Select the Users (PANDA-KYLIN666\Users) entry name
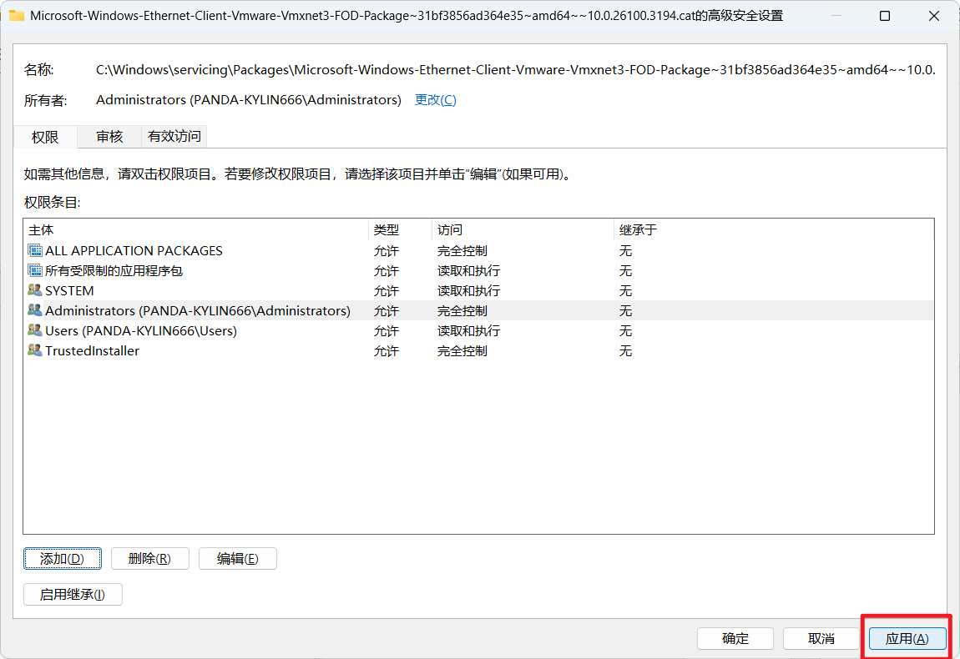 141,331
